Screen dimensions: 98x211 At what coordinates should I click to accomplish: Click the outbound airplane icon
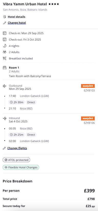pyautogui.click(x=5, y=86)
